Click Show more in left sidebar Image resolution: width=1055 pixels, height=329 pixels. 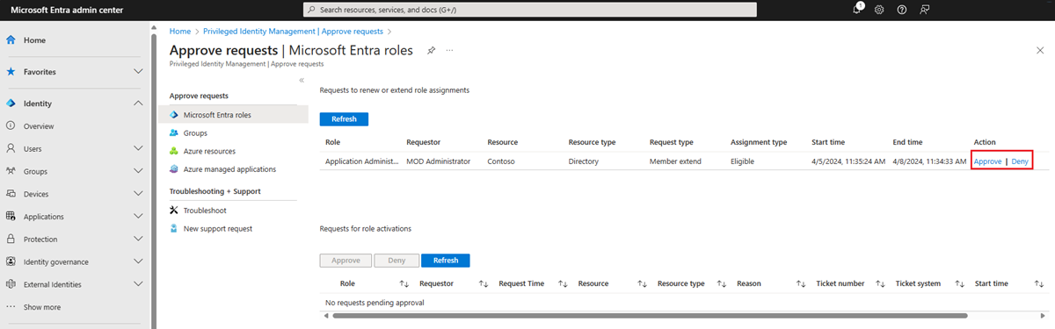click(42, 307)
